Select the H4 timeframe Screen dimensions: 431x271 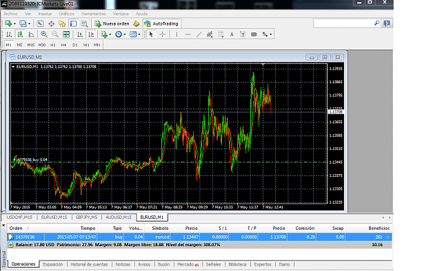[63, 45]
